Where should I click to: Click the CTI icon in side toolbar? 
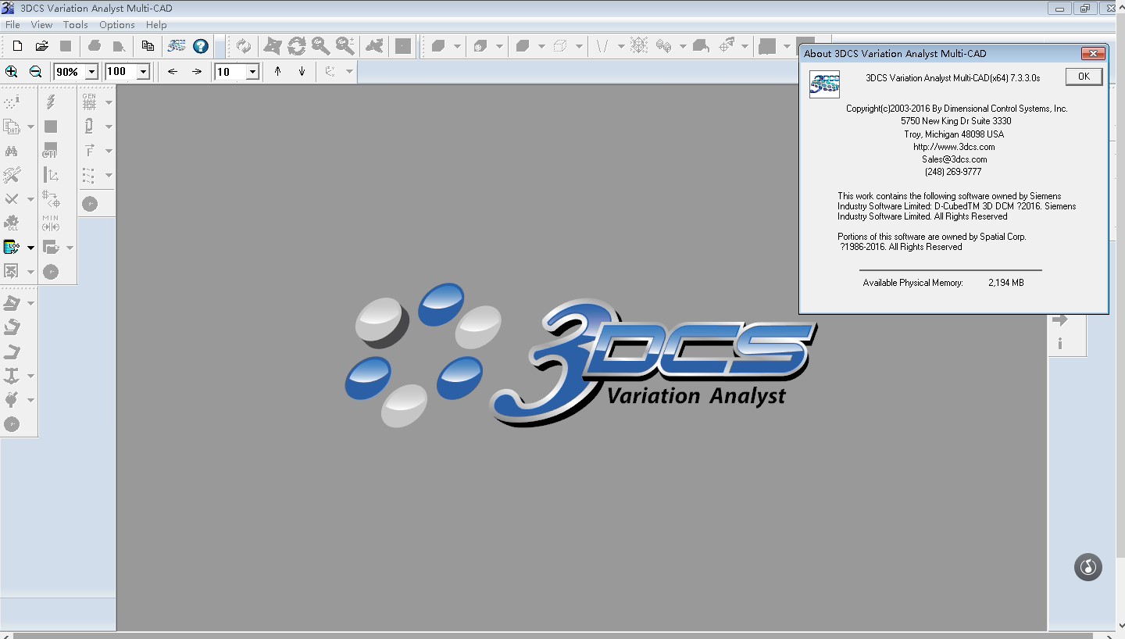click(51, 151)
